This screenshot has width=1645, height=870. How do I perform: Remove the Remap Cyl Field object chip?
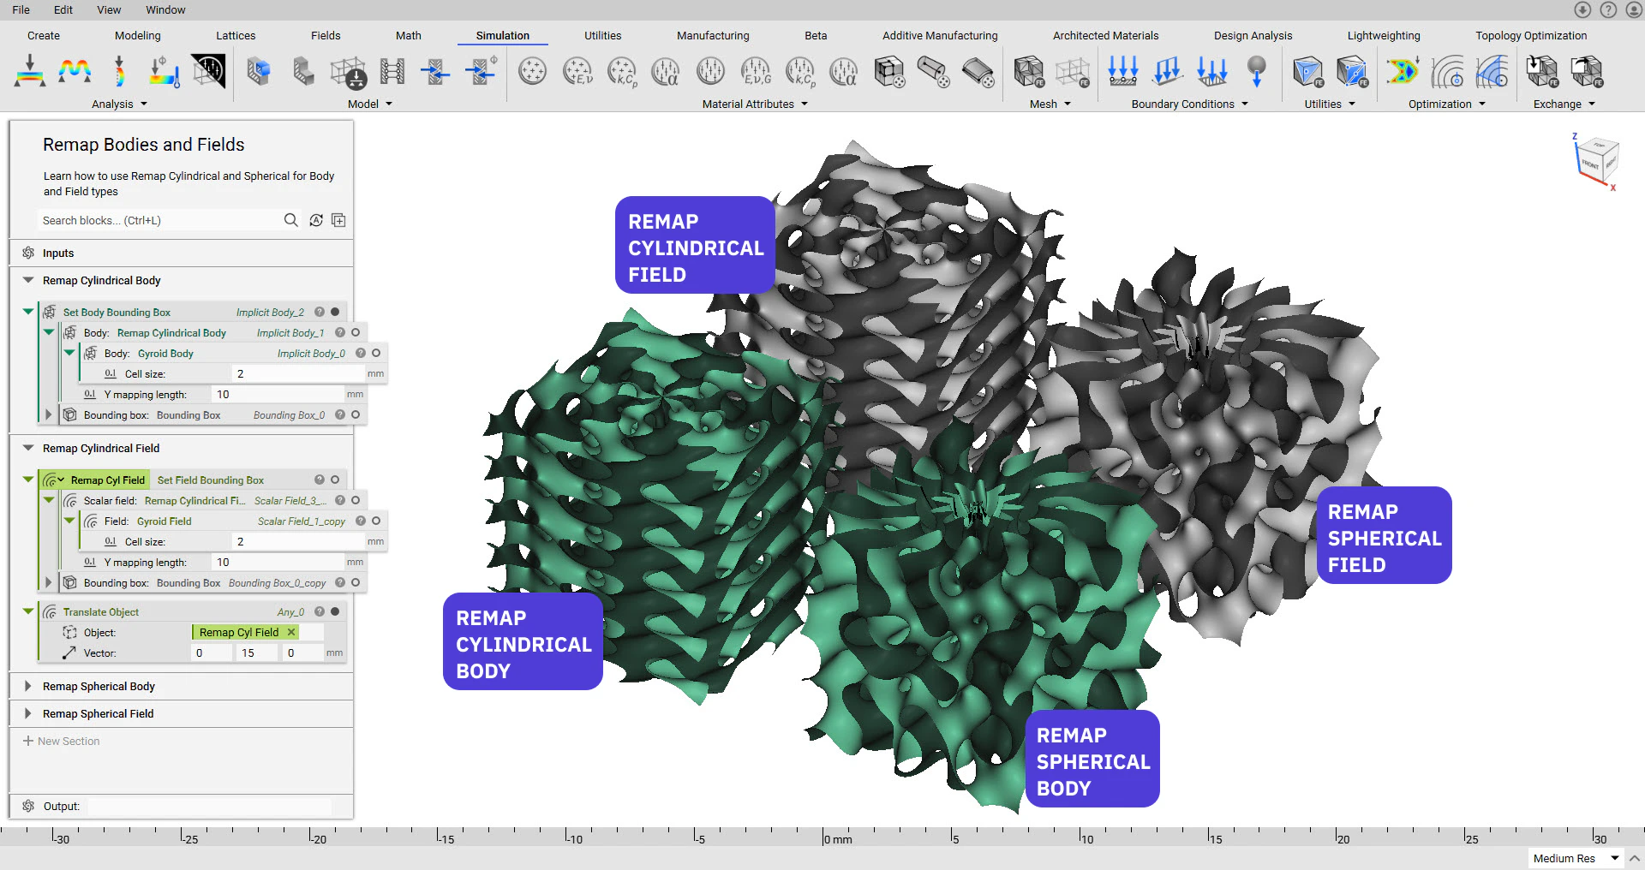point(292,632)
